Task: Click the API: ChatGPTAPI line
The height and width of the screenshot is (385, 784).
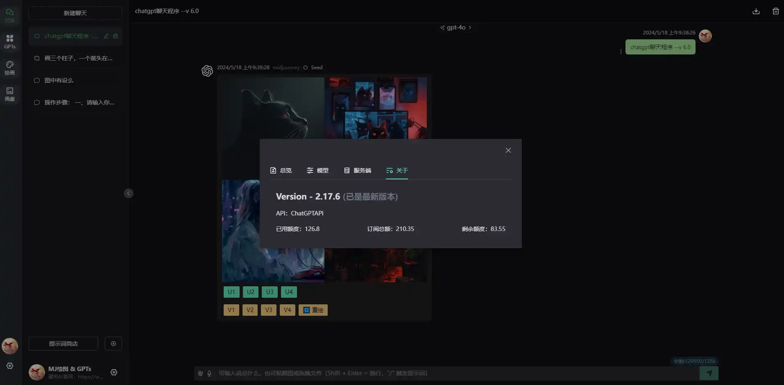Action: [x=300, y=213]
